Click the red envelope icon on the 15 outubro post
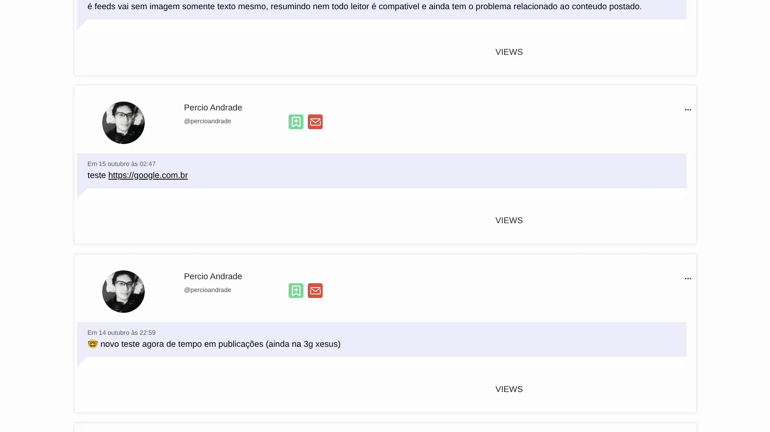This screenshot has width=770, height=432. [x=315, y=122]
